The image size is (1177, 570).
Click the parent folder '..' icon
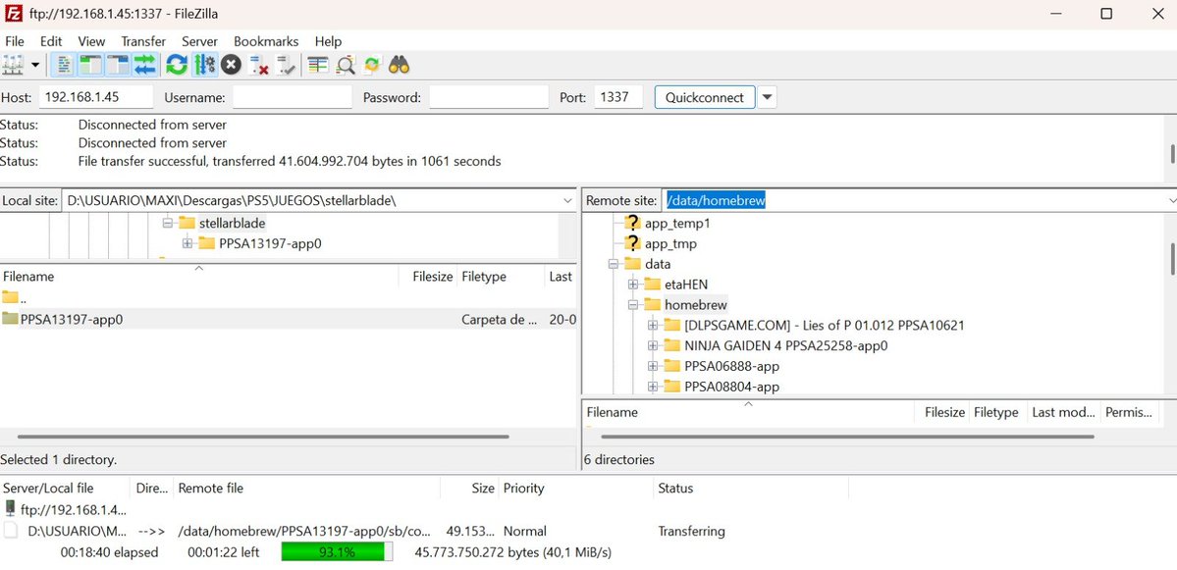pyautogui.click(x=10, y=297)
